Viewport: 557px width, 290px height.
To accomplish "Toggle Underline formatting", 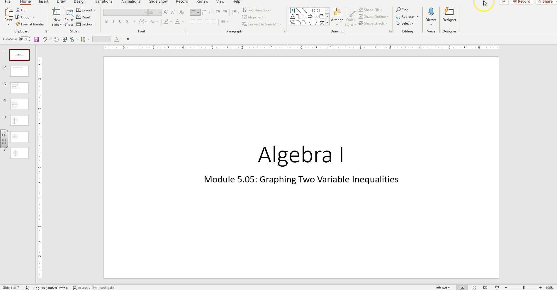I will 120,22.
